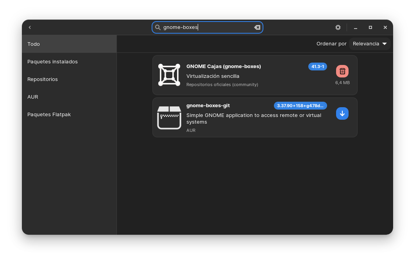Filter results by AUR in sidebar
The width and height of the screenshot is (415, 259).
[69, 97]
